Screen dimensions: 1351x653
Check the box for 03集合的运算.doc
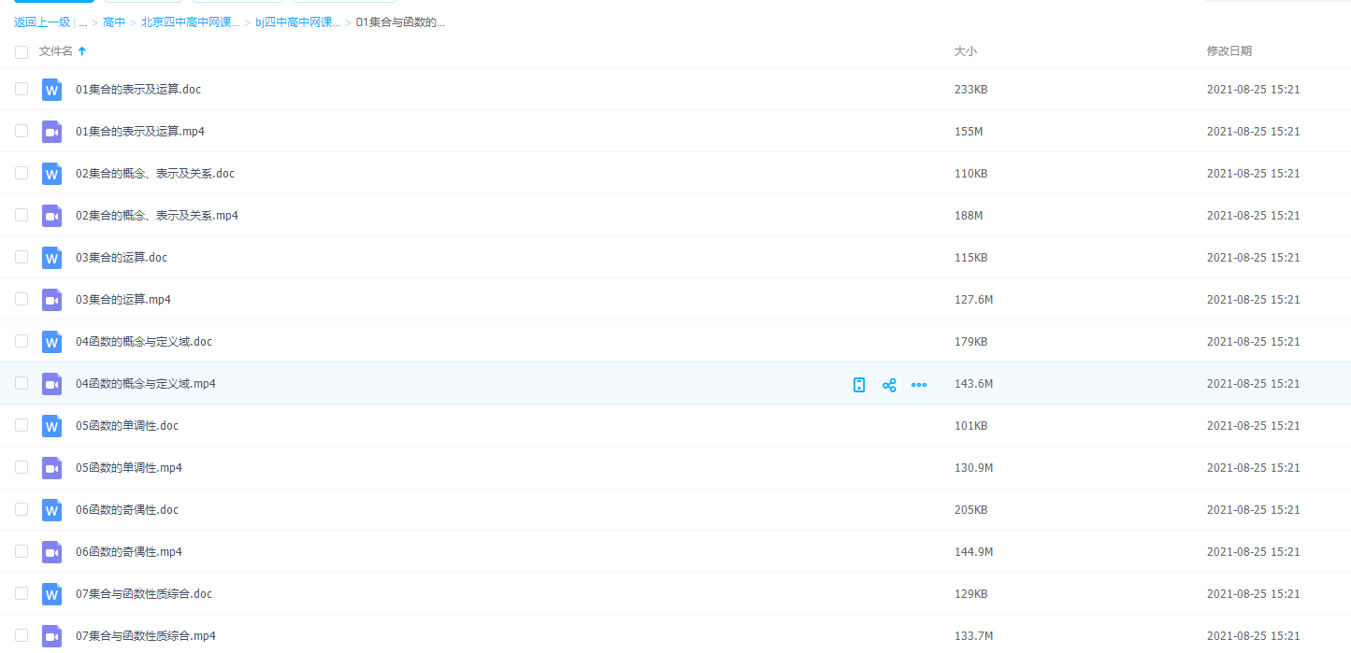point(22,257)
